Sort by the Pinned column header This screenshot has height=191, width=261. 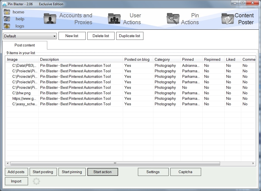click(191, 59)
